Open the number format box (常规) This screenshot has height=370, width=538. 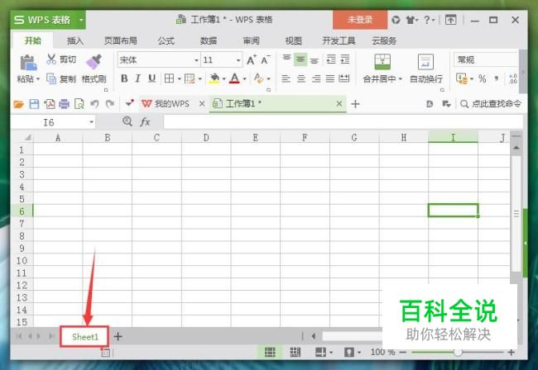(487, 59)
